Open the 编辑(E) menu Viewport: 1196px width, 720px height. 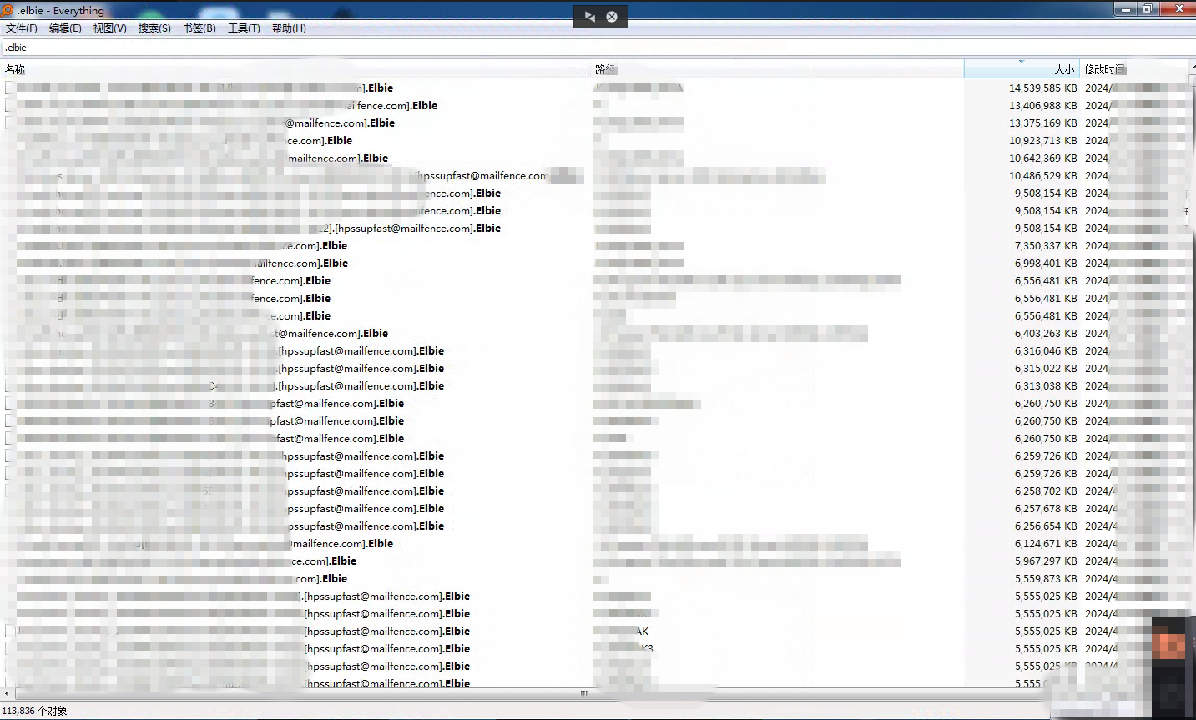tap(65, 28)
